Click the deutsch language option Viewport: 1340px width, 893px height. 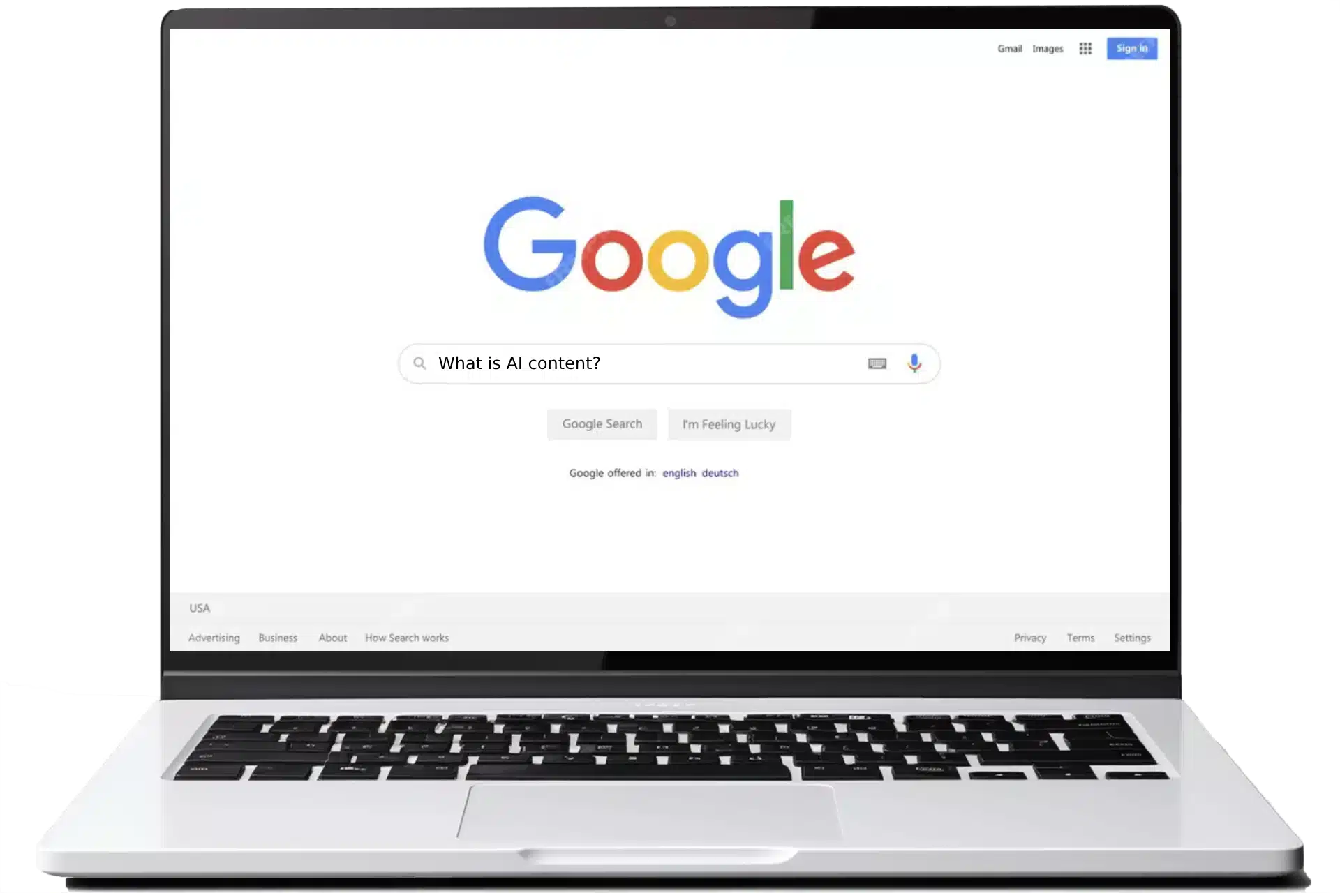719,472
